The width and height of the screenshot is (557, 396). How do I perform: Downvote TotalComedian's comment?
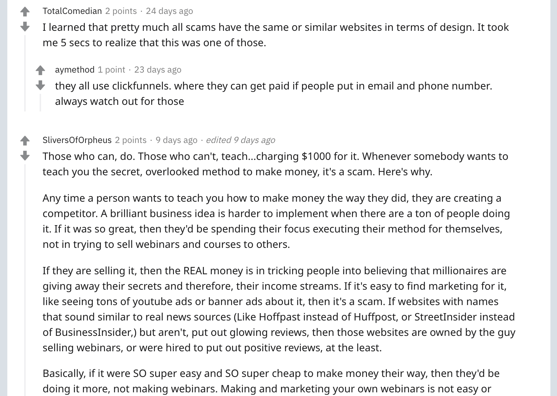click(x=25, y=27)
